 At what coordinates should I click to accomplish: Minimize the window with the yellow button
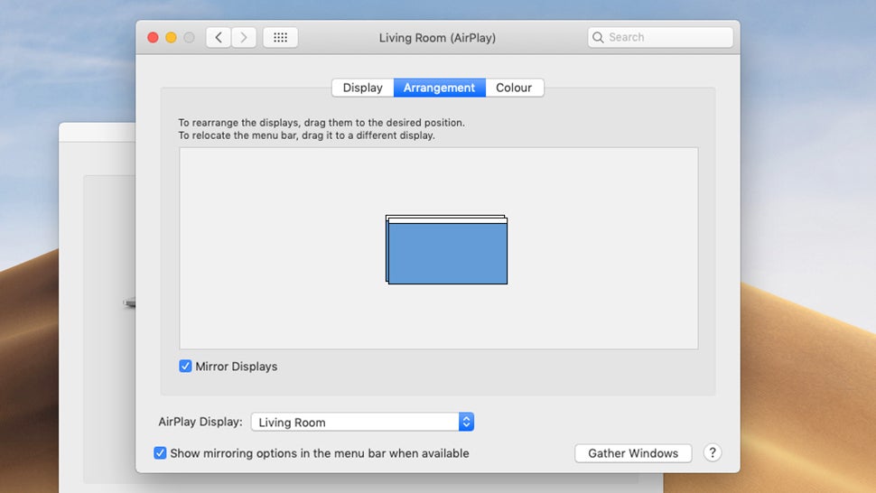coord(171,37)
